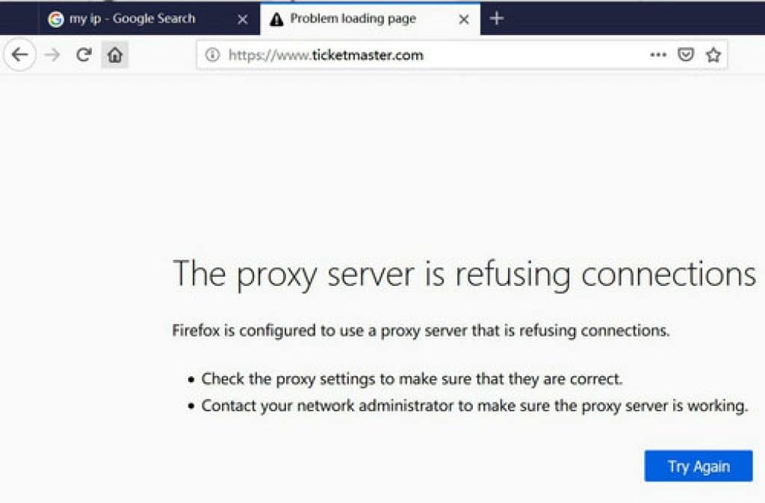
Task: Click the Google favicon on first tab
Action: pos(55,19)
